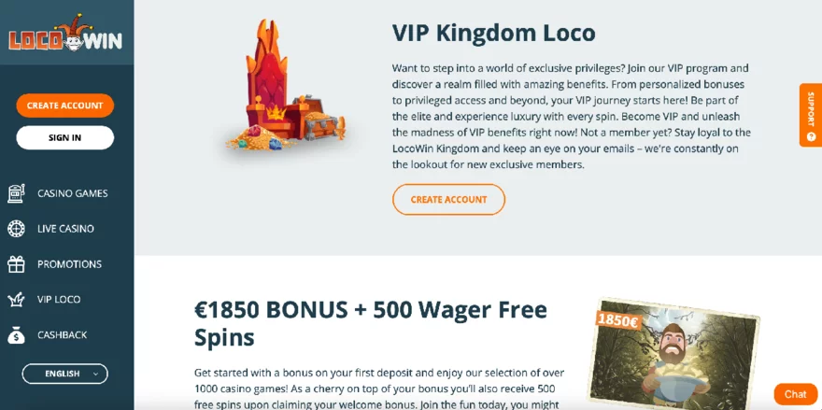Screen dimensions: 822x410
Task: Open the Casino Games menu item
Action: tap(72, 193)
